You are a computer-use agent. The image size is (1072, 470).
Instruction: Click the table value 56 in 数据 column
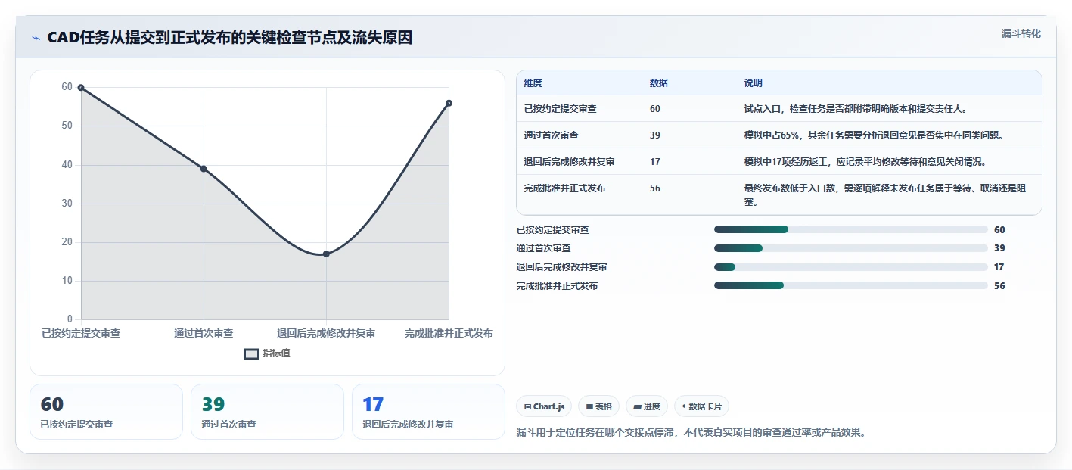[655, 188]
